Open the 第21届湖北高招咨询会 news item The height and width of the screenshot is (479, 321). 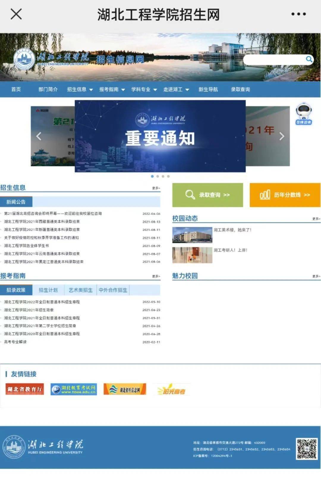(x=53, y=213)
